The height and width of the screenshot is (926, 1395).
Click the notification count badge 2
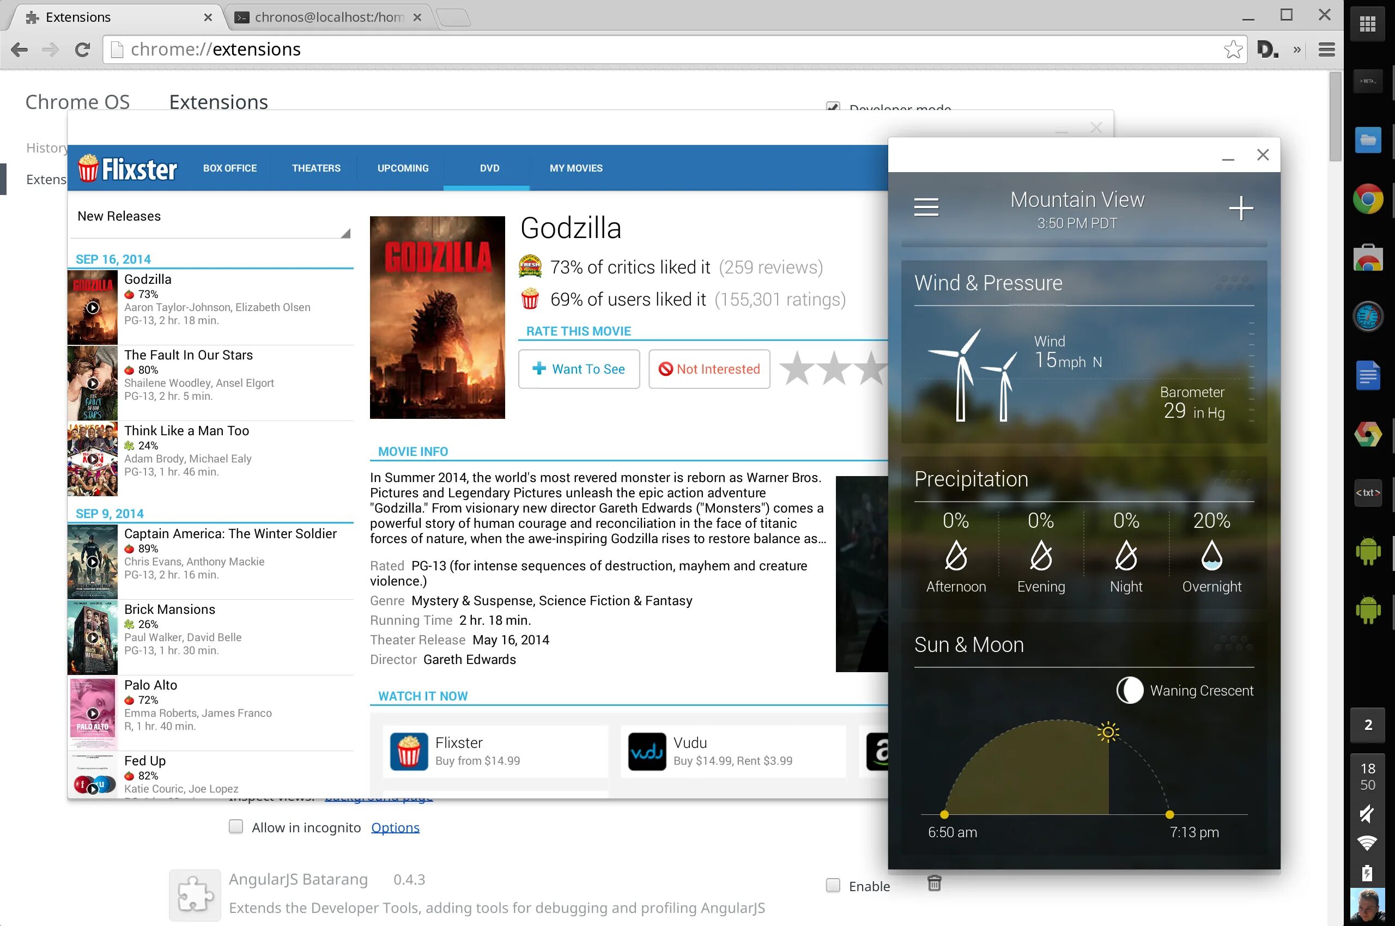coord(1368,724)
